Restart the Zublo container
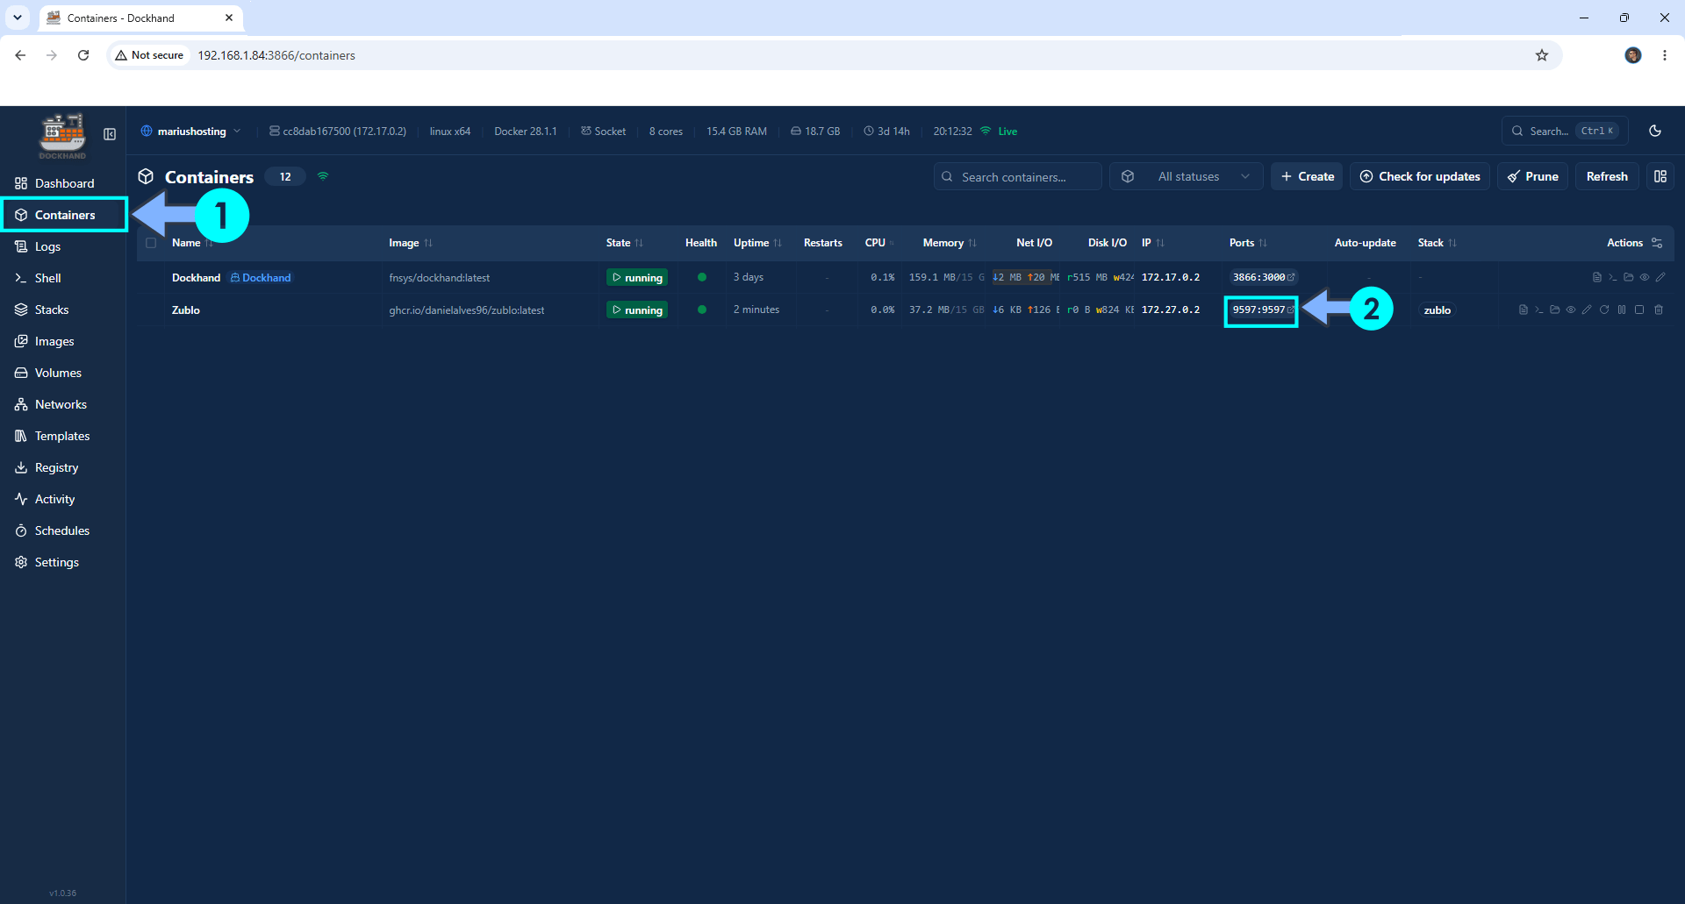Viewport: 1685px width, 904px height. pos(1604,310)
